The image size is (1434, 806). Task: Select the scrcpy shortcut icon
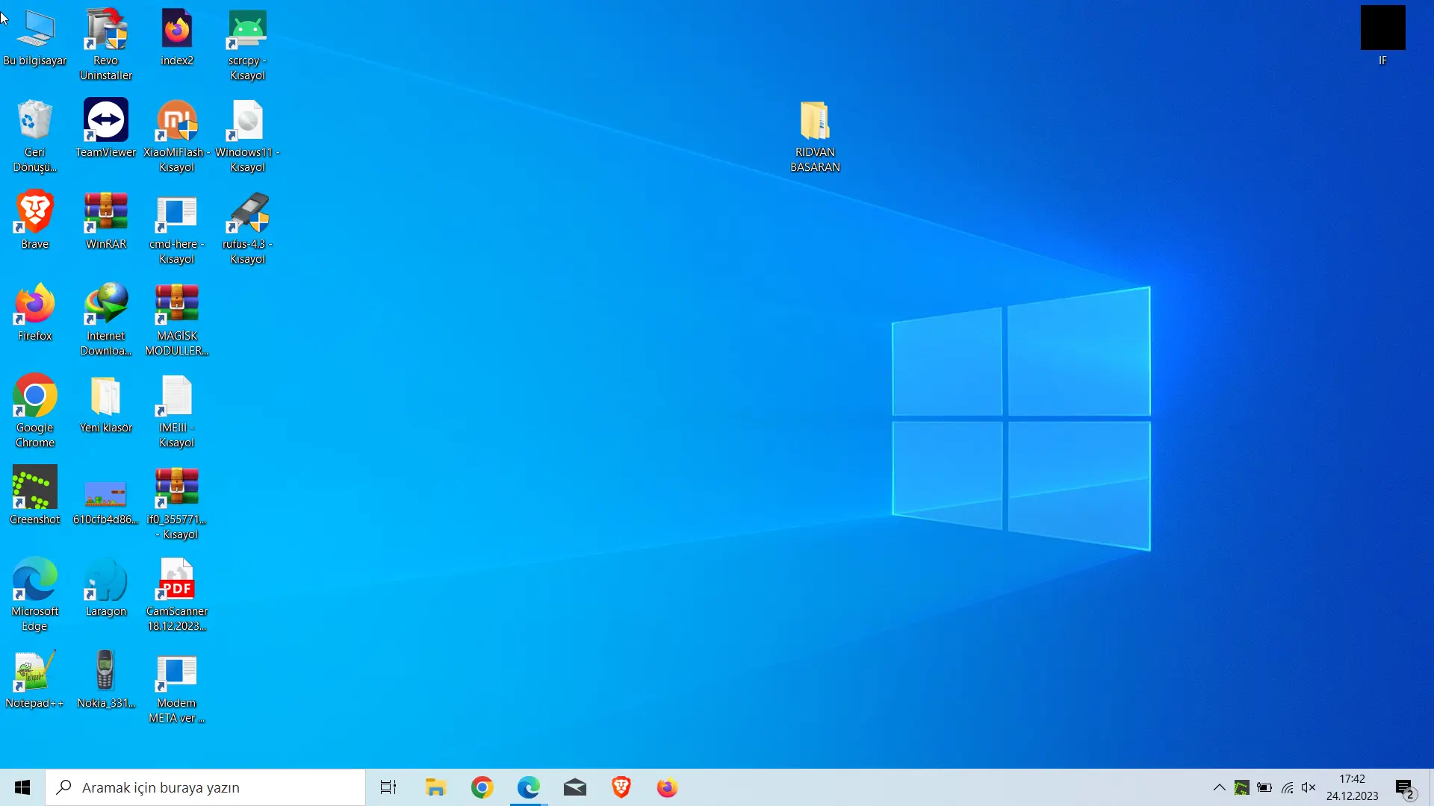pyautogui.click(x=248, y=45)
